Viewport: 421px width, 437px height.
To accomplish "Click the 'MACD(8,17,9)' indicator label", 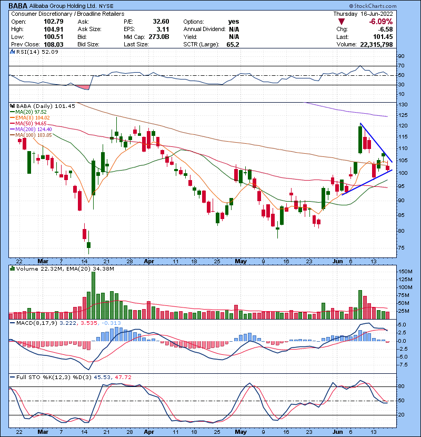I will click(x=37, y=323).
